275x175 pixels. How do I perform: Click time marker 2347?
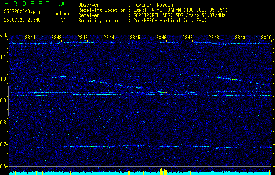click(187, 37)
